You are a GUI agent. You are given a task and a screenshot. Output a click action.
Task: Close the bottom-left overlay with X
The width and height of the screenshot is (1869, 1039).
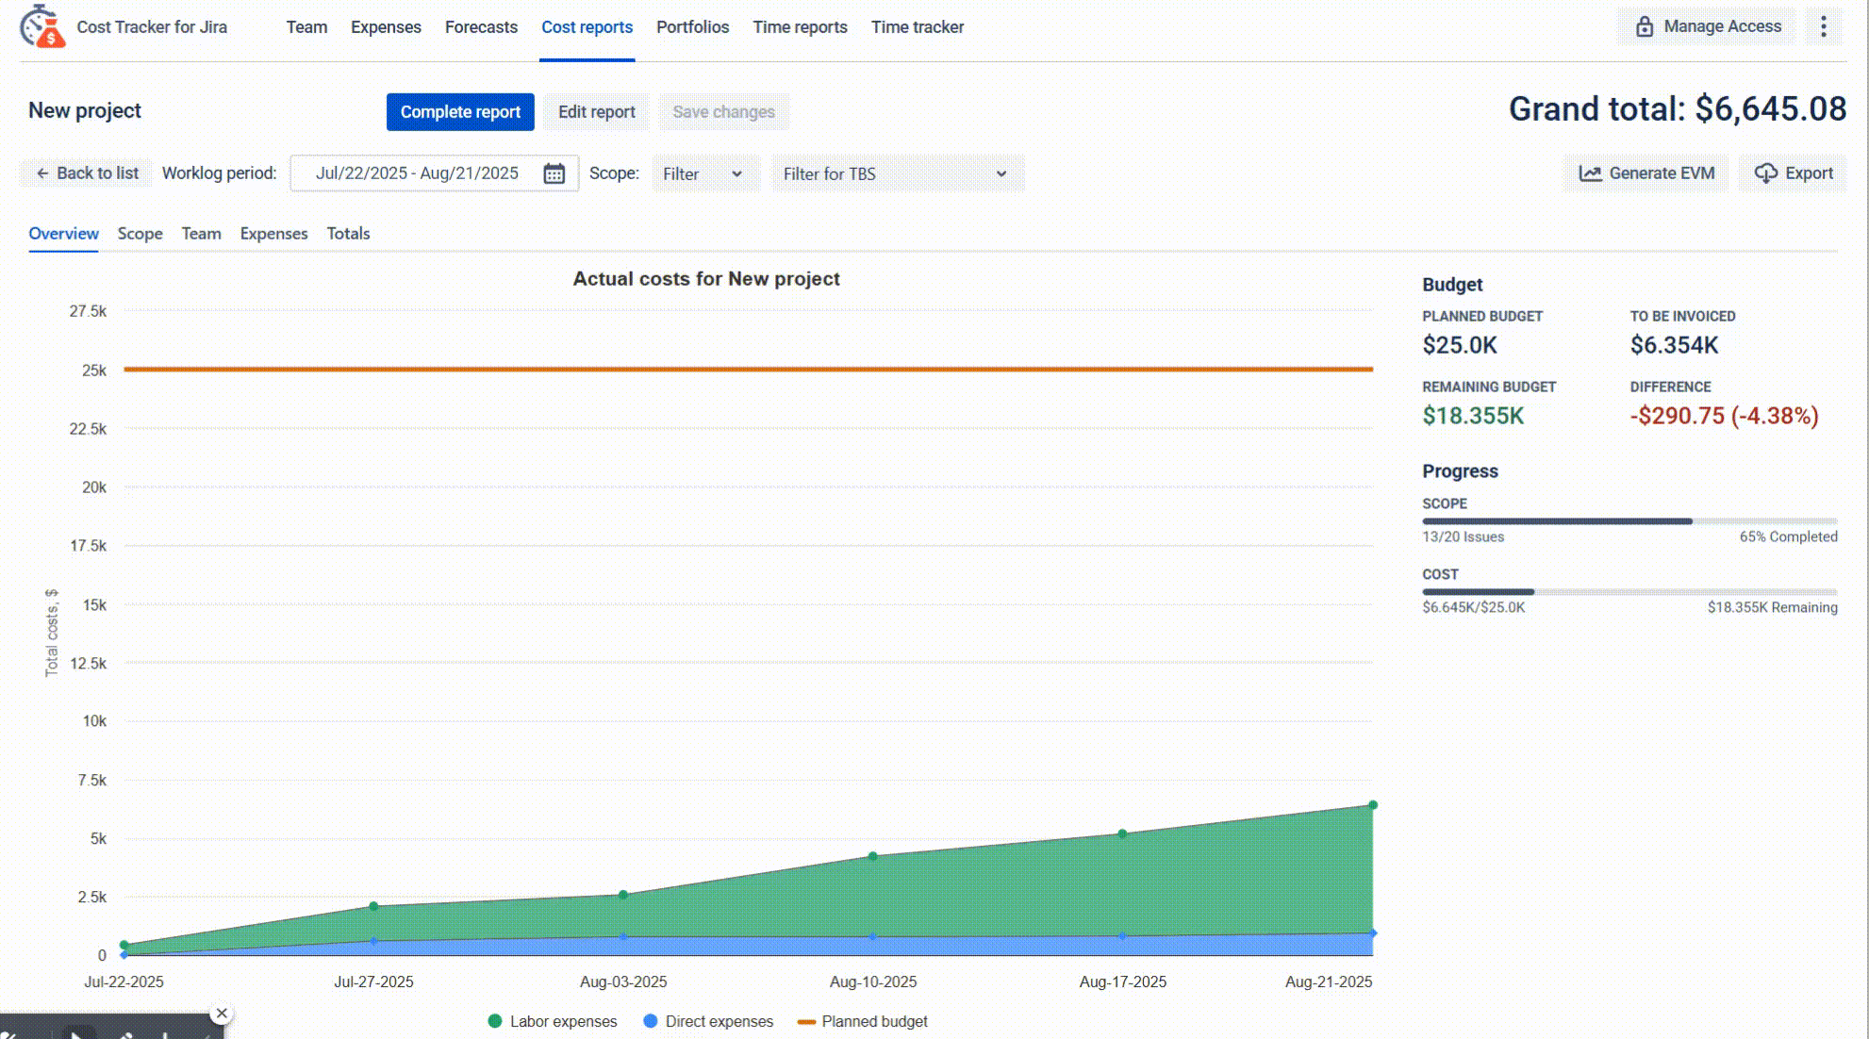coord(222,1014)
